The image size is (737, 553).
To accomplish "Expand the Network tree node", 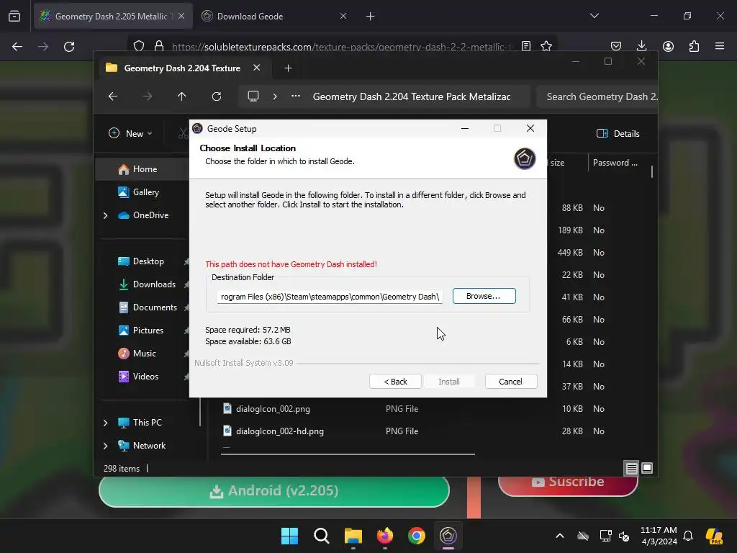I will [105, 446].
